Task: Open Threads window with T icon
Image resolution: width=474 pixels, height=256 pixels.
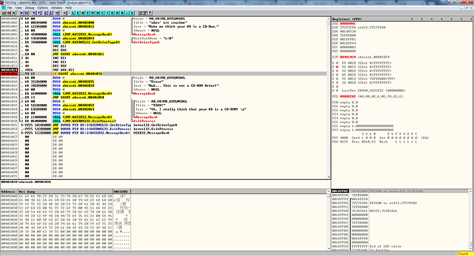Action: [88, 13]
